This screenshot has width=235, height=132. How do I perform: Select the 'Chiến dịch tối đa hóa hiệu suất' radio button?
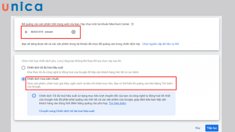(23, 68)
